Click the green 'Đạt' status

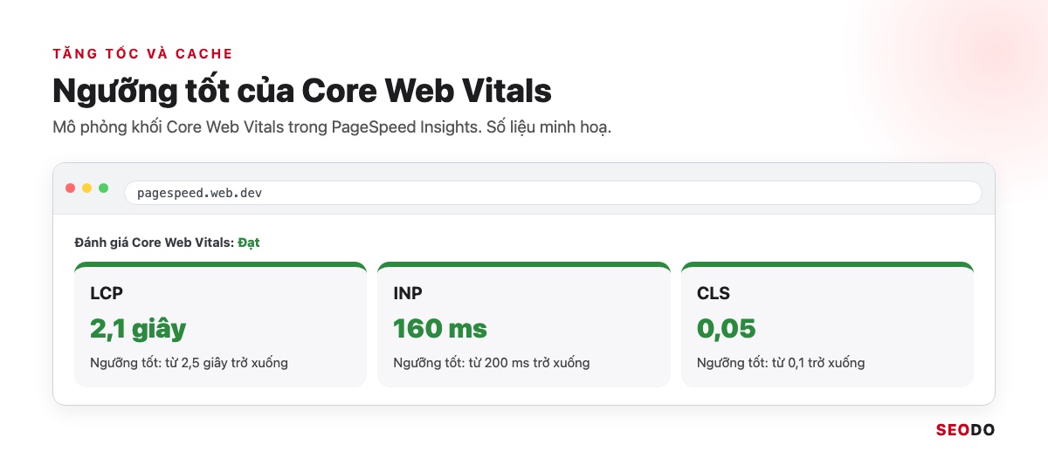[x=249, y=243]
